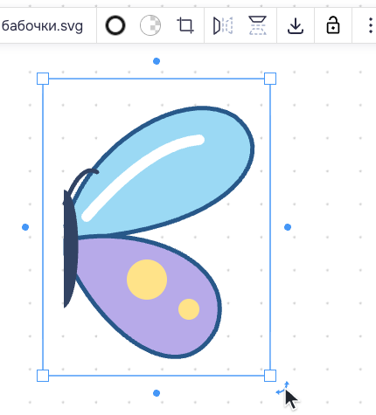This screenshot has width=376, height=415.
Task: Select the crop image tool
Action: click(x=185, y=25)
